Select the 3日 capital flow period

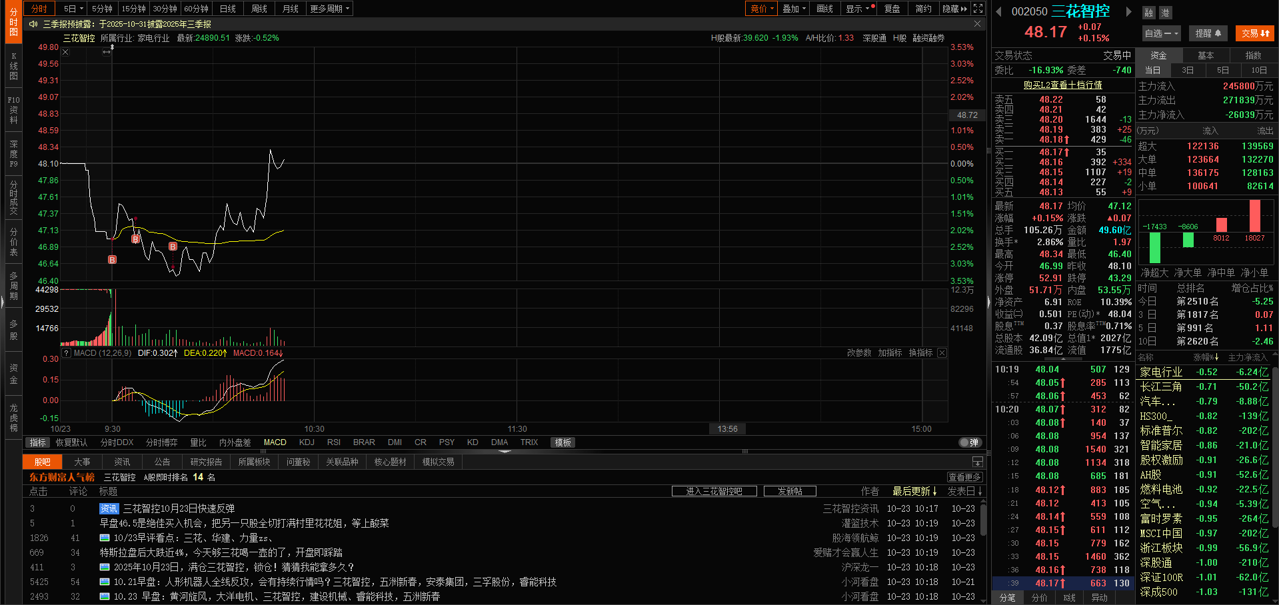(x=1188, y=70)
